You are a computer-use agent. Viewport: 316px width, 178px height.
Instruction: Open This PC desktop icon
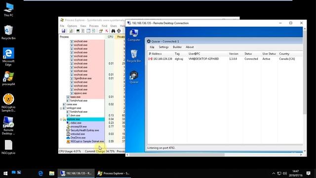click(8, 9)
